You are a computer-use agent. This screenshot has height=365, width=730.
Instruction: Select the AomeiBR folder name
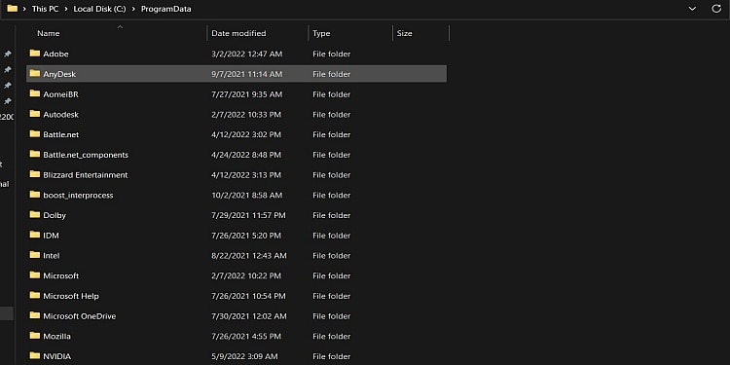click(x=61, y=94)
